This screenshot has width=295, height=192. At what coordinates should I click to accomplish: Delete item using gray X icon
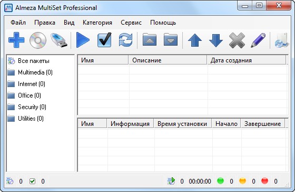[237, 40]
